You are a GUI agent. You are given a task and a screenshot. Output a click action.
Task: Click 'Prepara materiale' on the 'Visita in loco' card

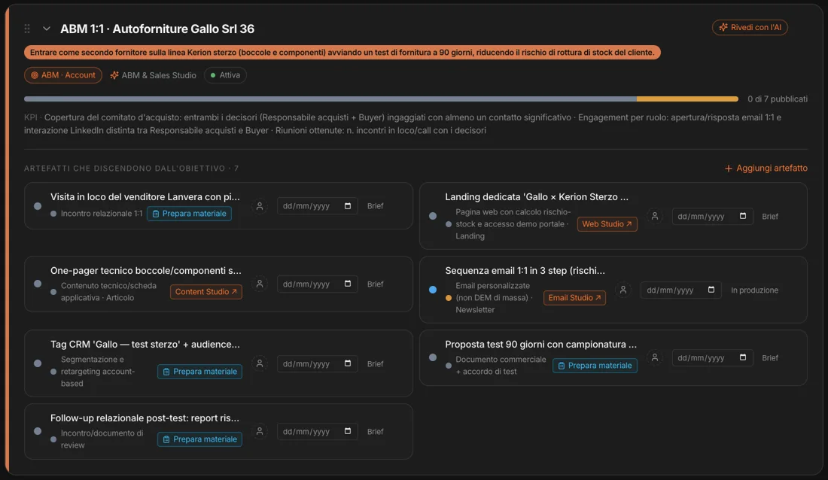pos(189,214)
